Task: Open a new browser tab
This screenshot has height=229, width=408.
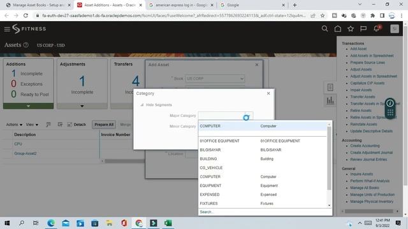Action: (x=295, y=5)
